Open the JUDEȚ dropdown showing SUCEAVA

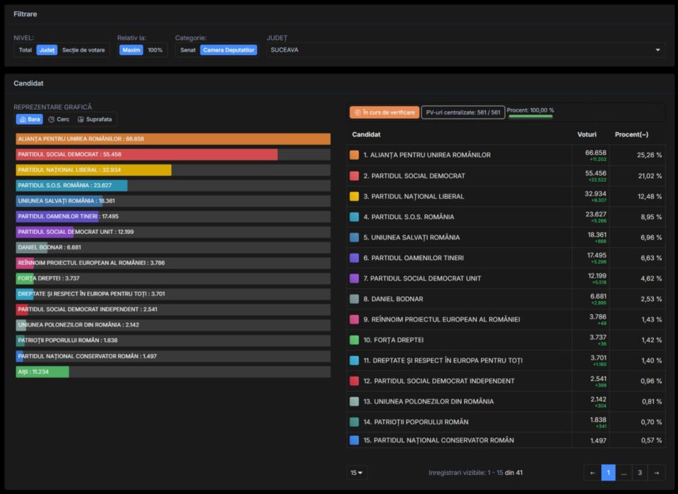point(465,50)
